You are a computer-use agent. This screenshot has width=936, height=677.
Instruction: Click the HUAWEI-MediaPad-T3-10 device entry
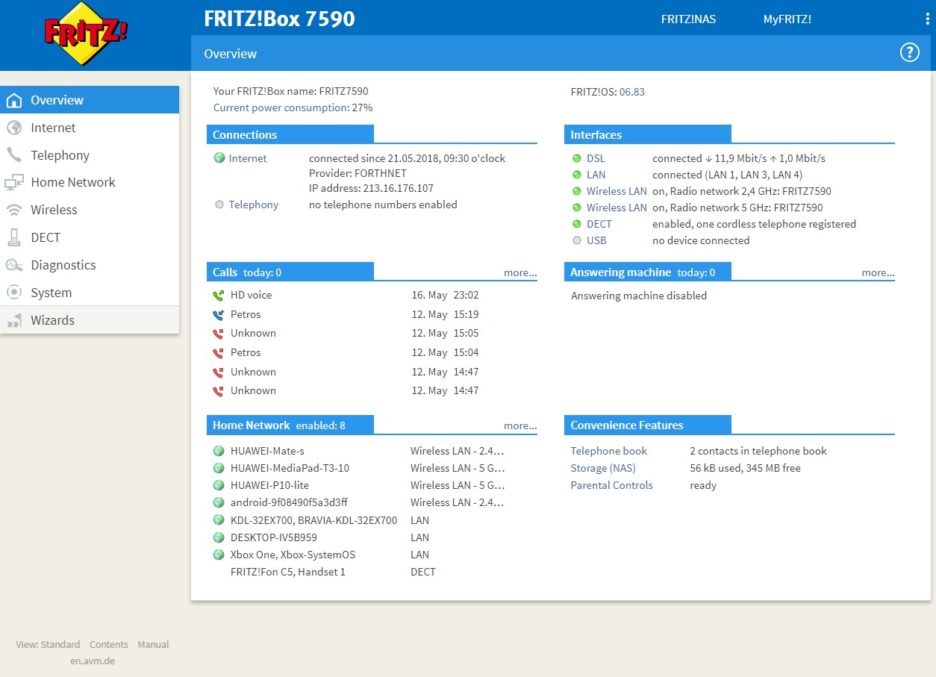click(x=290, y=468)
